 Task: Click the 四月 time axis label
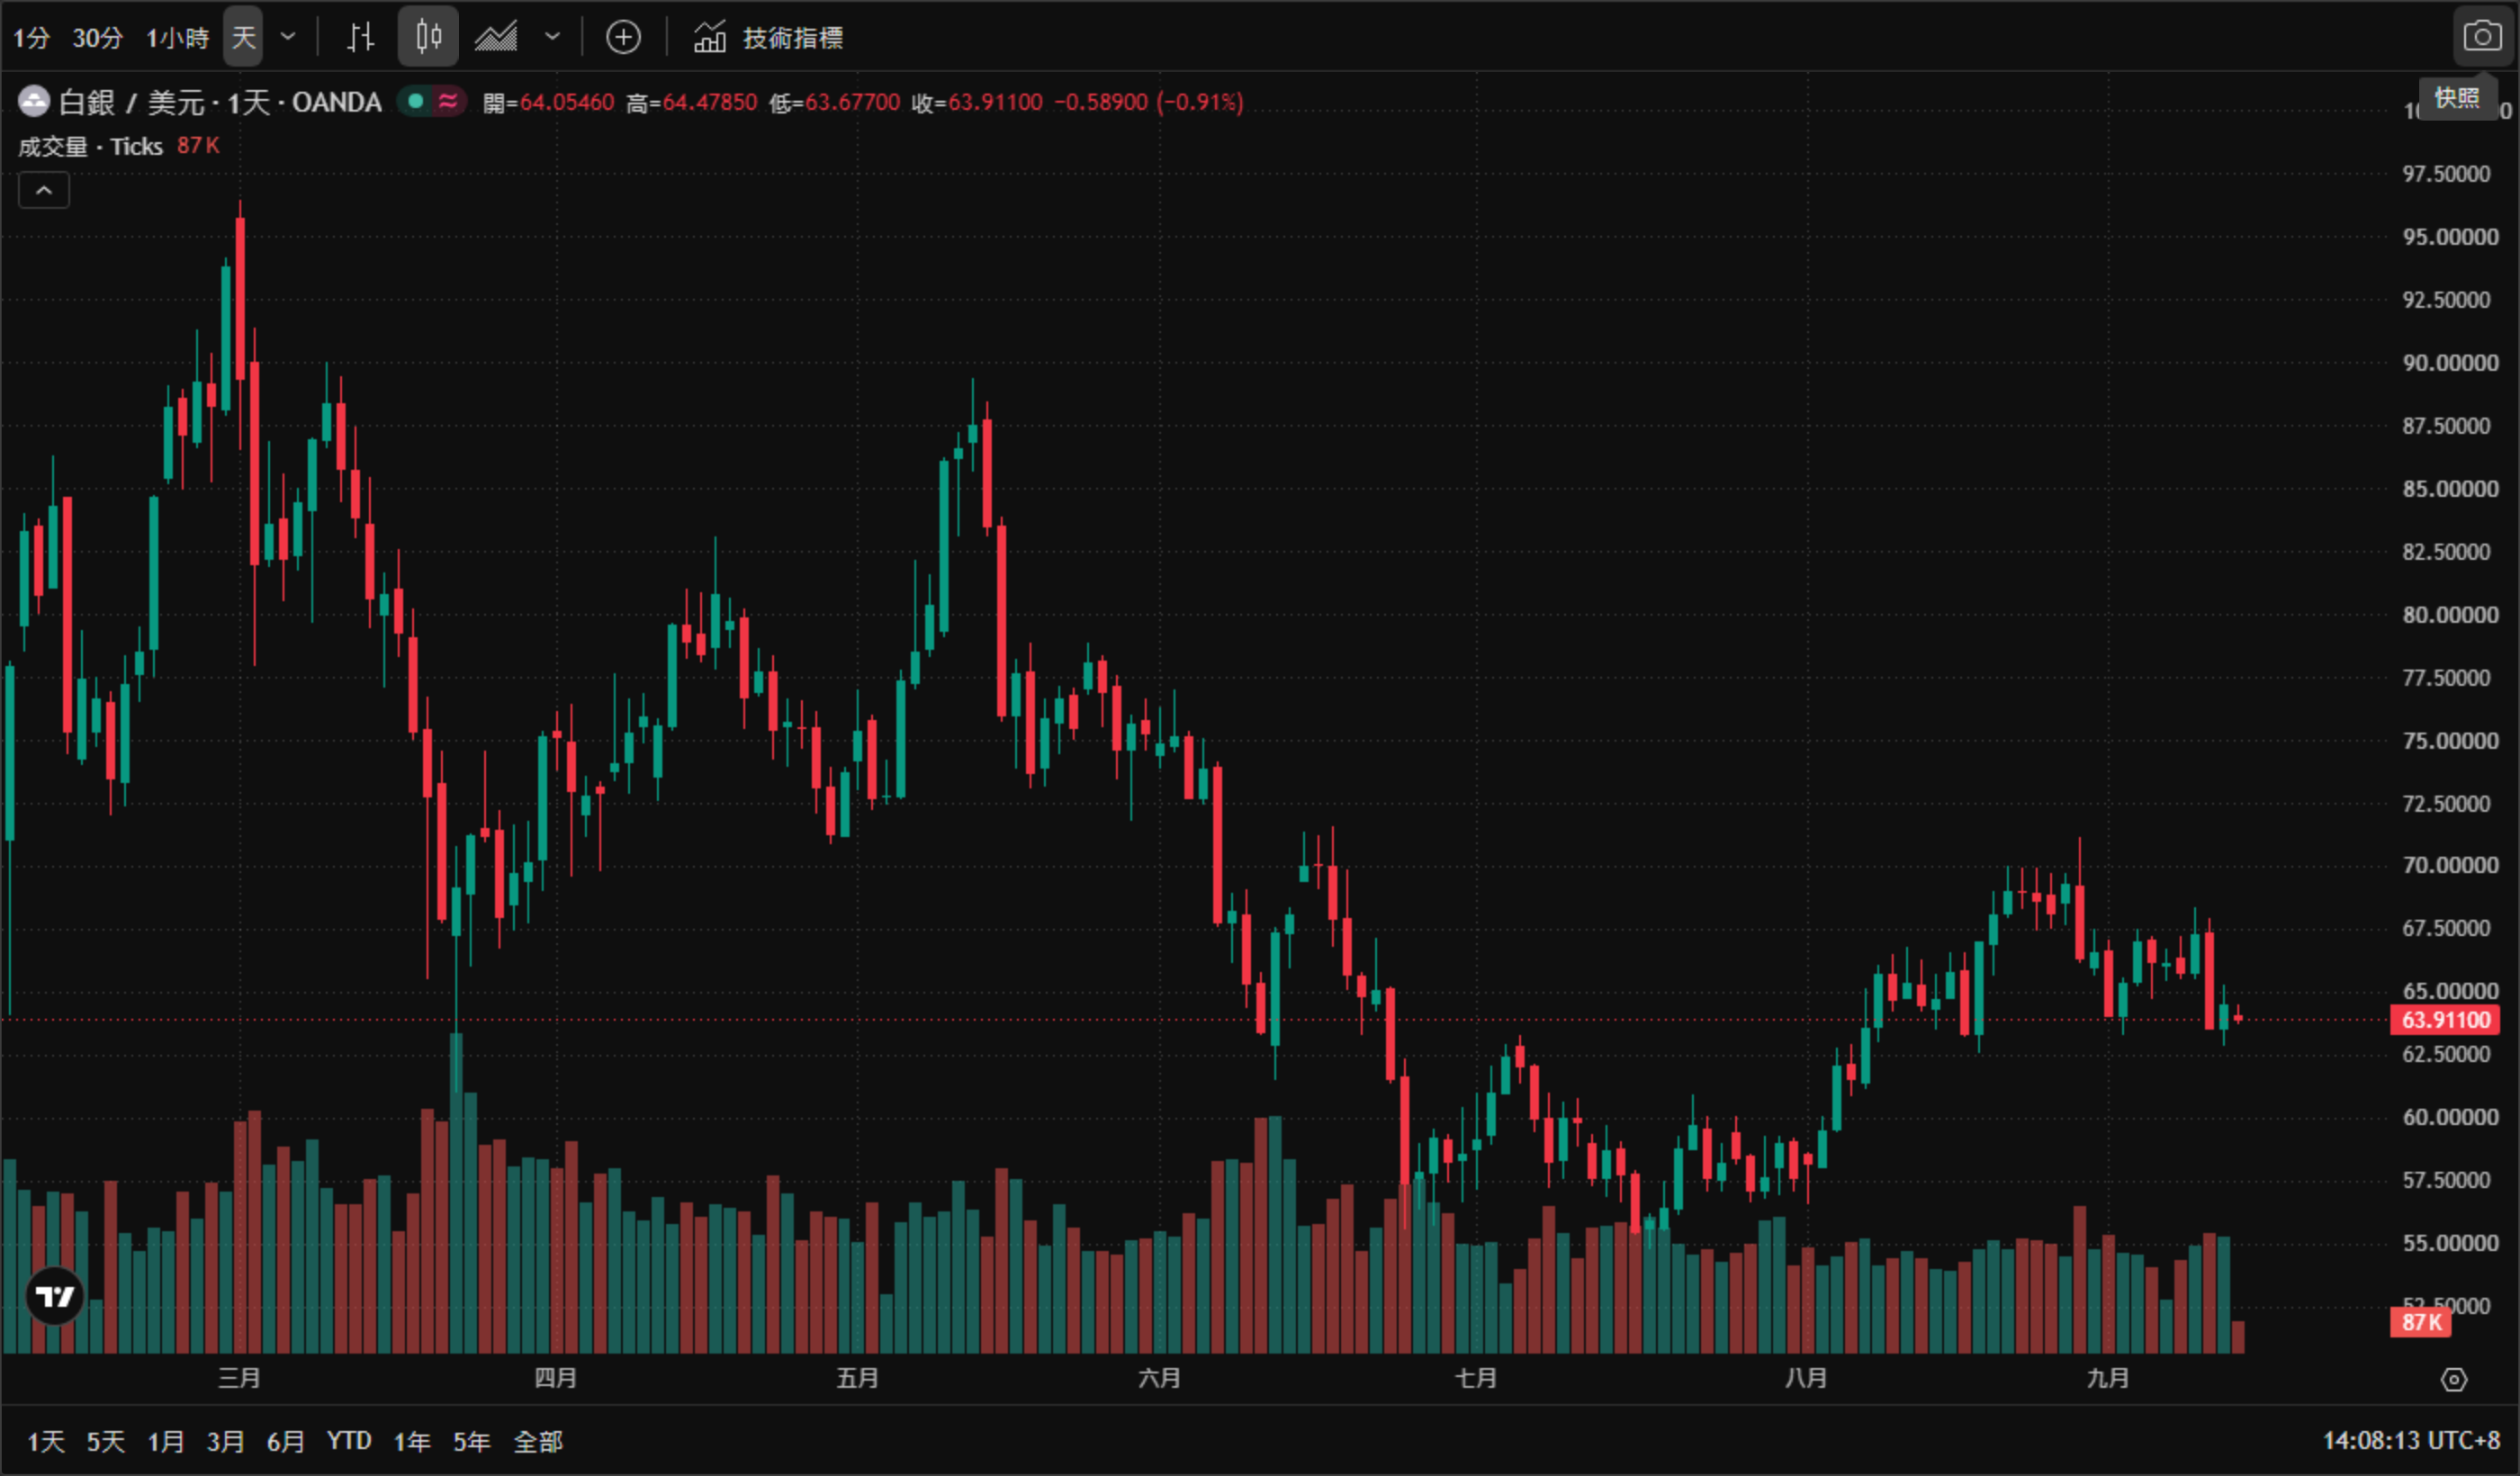point(555,1378)
